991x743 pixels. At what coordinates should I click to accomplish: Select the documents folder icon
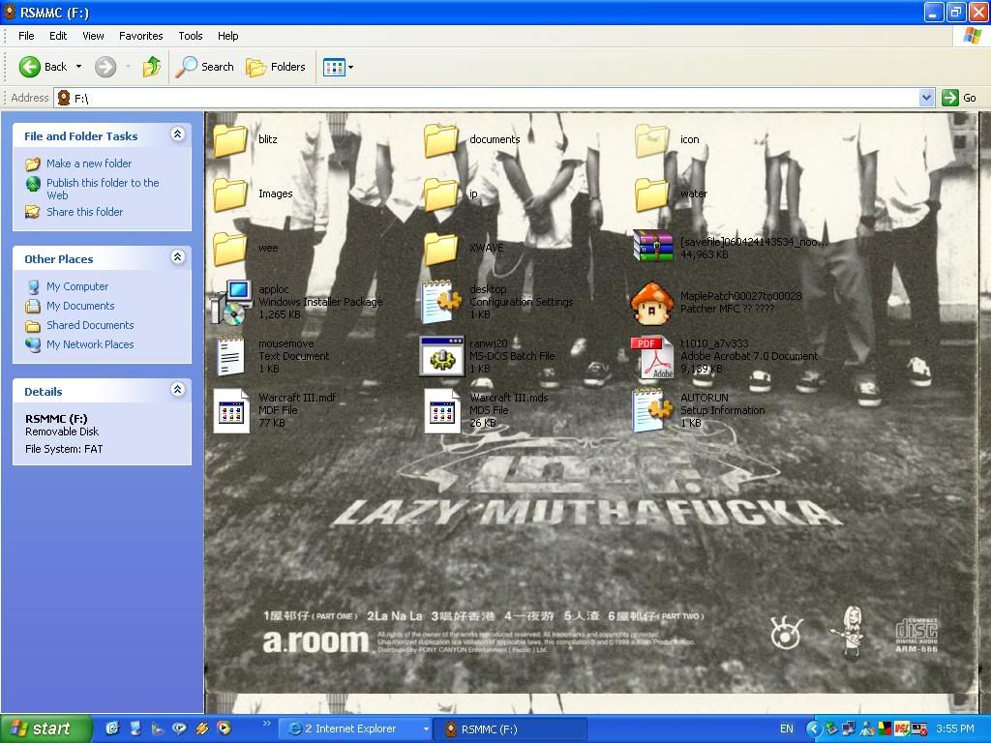coord(441,139)
